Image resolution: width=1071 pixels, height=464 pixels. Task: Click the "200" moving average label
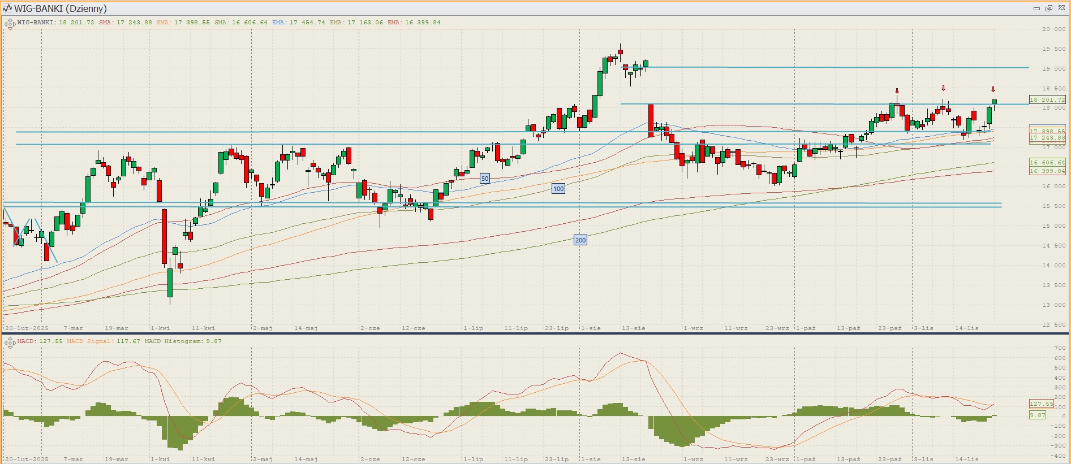tap(580, 240)
